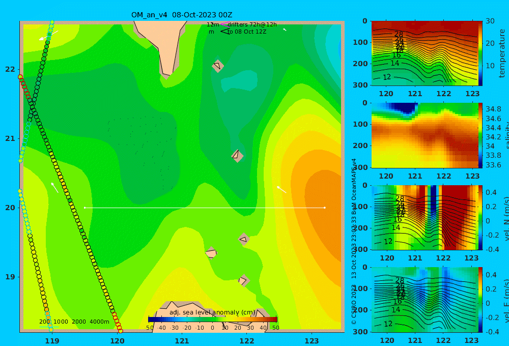Click the island marker near 121.5E, latitude 19.3
509x346 pixels.
click(x=211, y=253)
